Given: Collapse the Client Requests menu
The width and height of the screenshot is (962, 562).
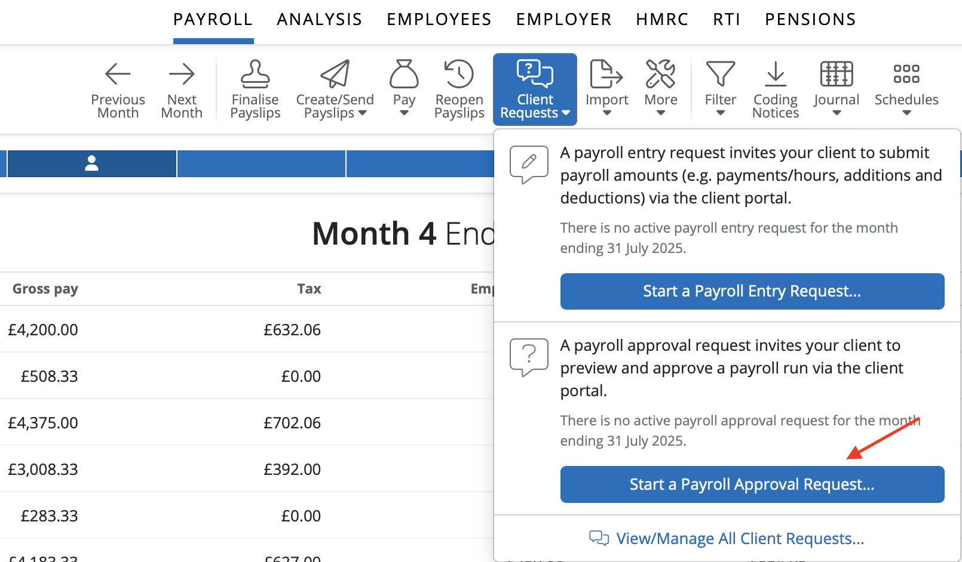Looking at the screenshot, I should pyautogui.click(x=535, y=89).
